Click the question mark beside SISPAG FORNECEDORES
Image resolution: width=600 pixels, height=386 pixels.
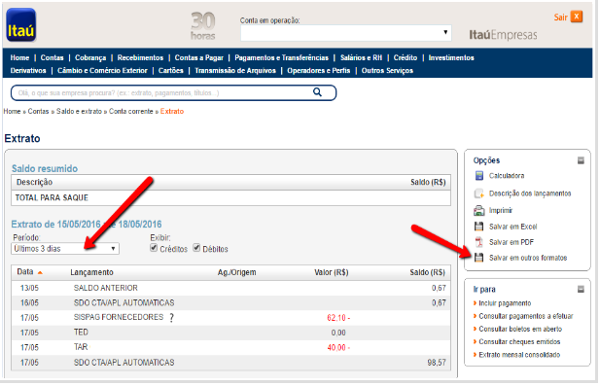pos(171,318)
